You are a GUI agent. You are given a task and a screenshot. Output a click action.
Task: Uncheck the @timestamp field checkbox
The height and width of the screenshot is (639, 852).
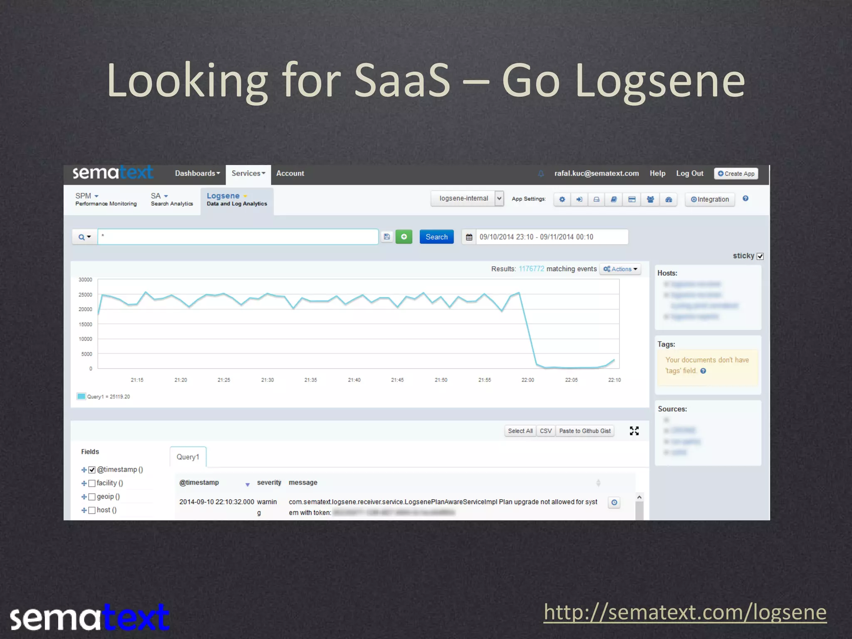pos(92,470)
